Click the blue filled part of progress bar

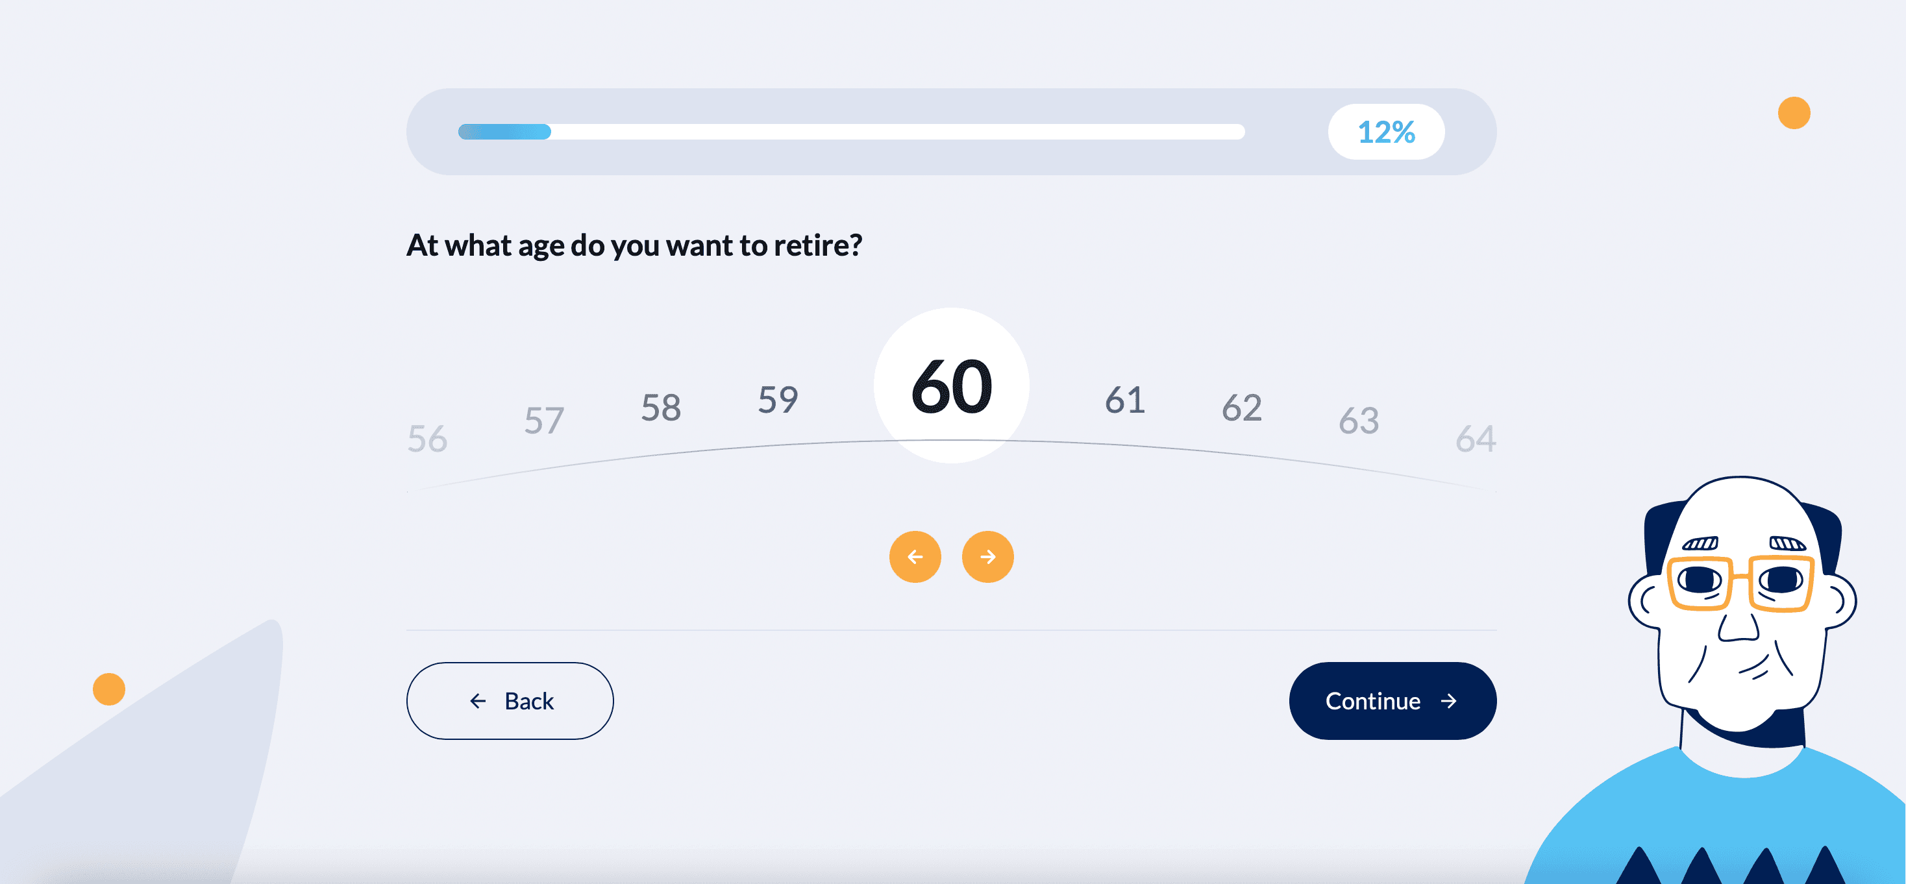(x=504, y=132)
